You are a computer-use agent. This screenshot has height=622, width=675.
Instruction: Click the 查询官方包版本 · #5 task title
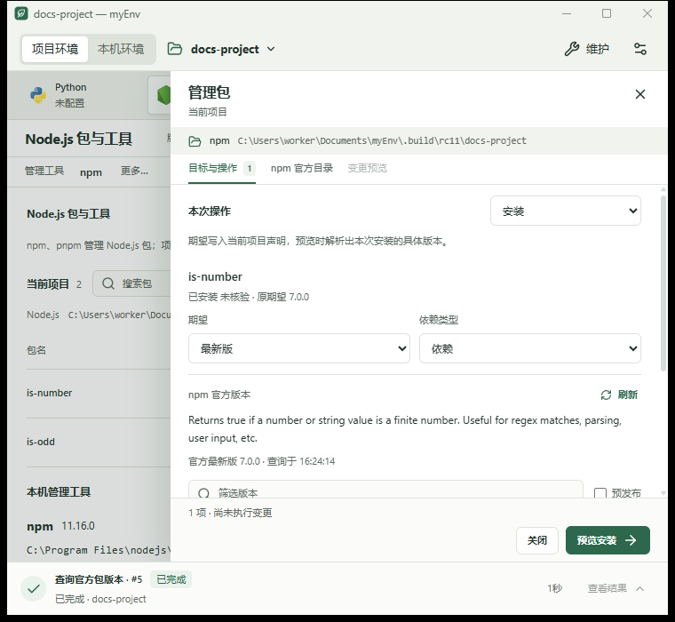[99, 579]
